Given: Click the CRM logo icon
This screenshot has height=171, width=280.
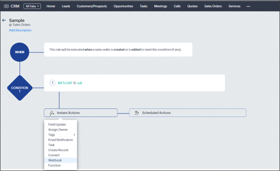Looking at the screenshot, I should [6, 6].
